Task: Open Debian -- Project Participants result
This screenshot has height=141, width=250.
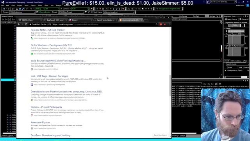Action: [46, 107]
